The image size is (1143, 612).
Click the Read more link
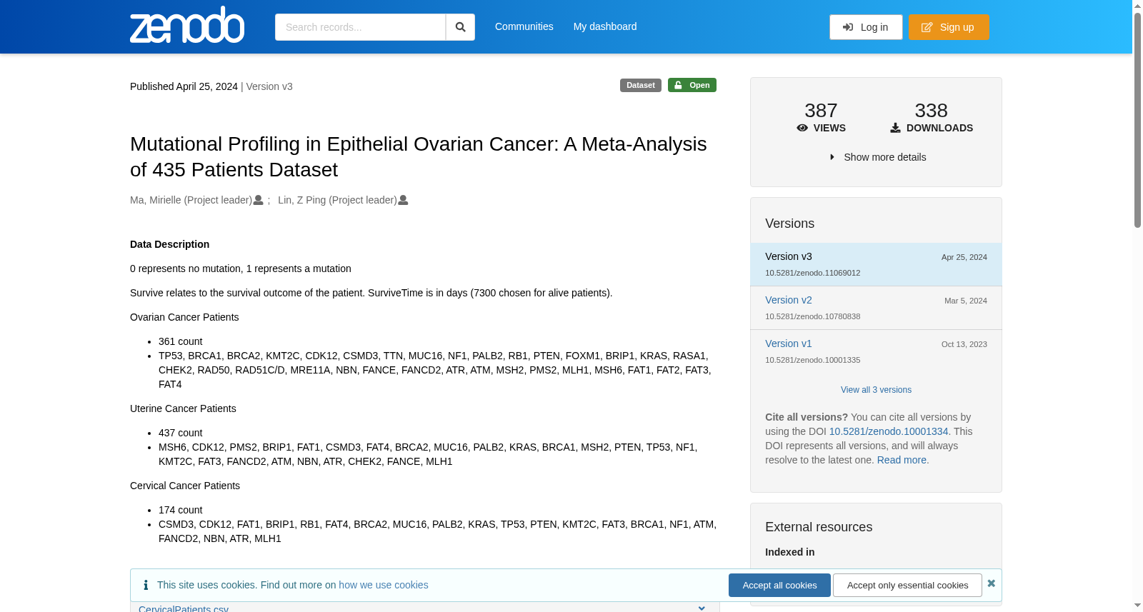902,460
